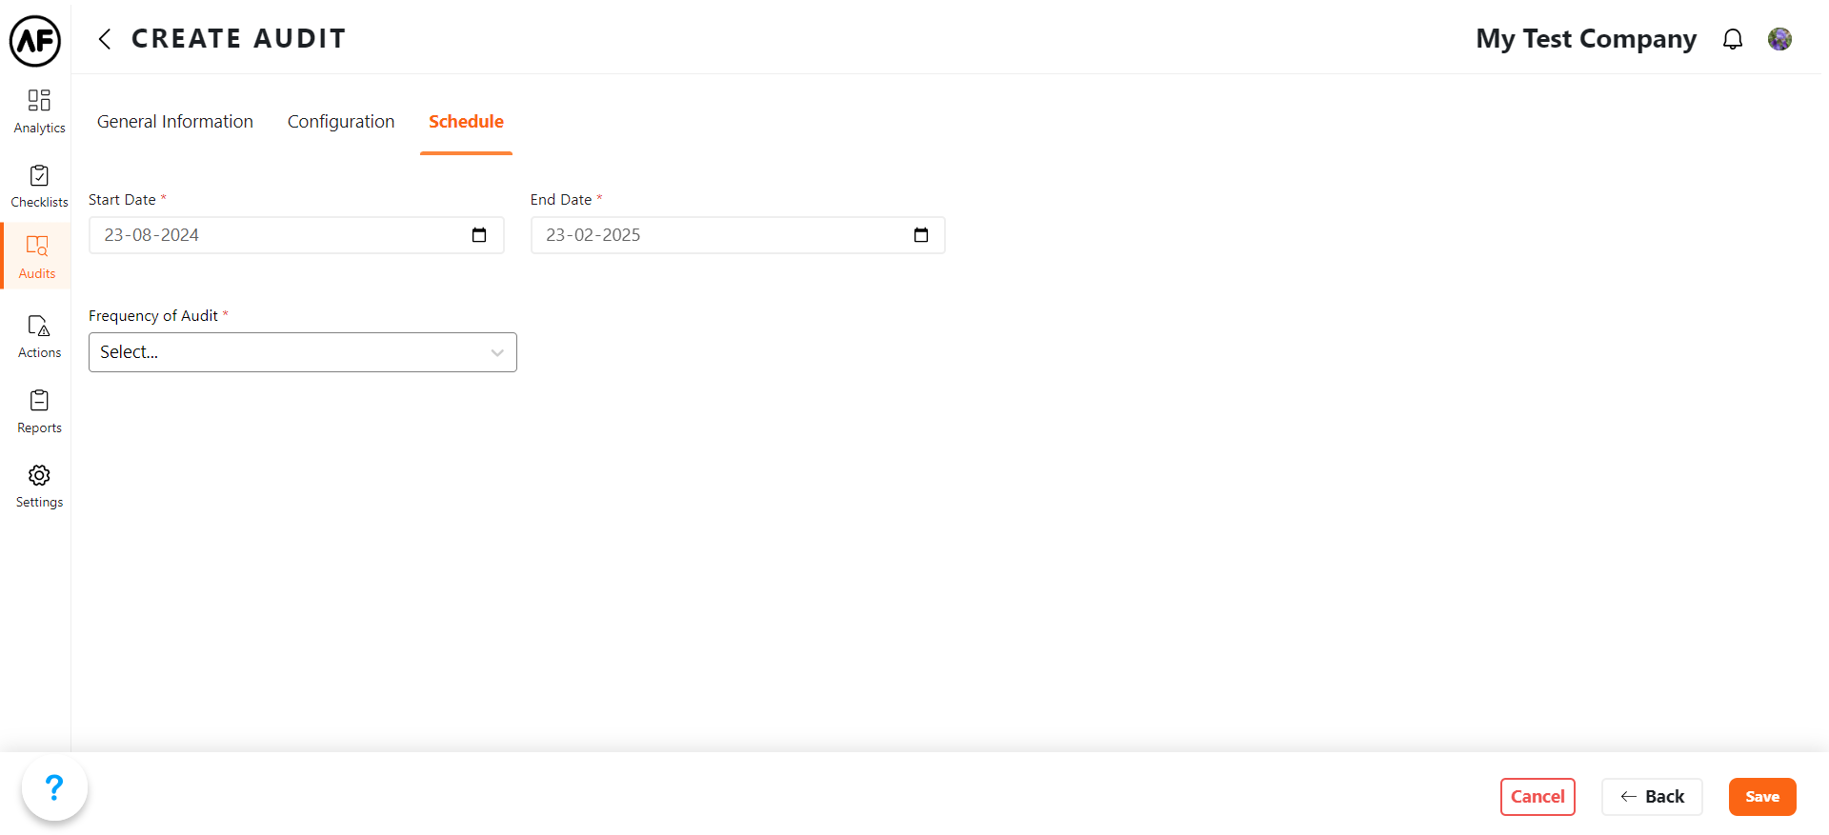Select the Audits sidebar icon

[37, 257]
